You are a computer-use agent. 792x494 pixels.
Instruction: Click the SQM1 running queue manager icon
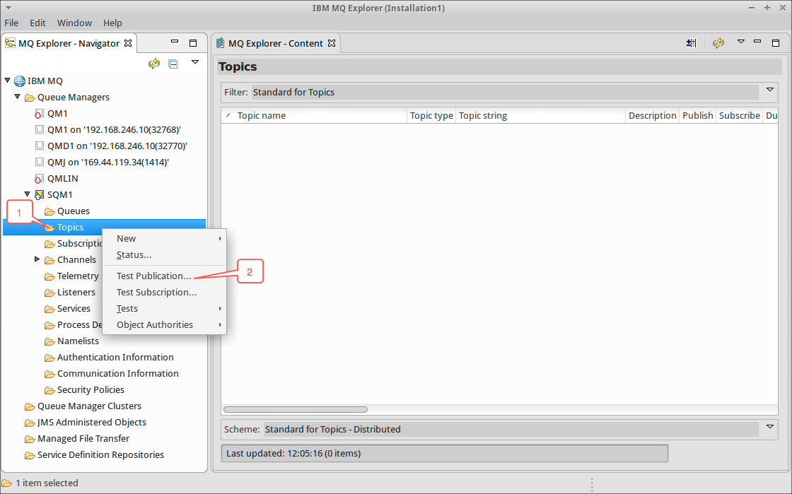tap(39, 195)
